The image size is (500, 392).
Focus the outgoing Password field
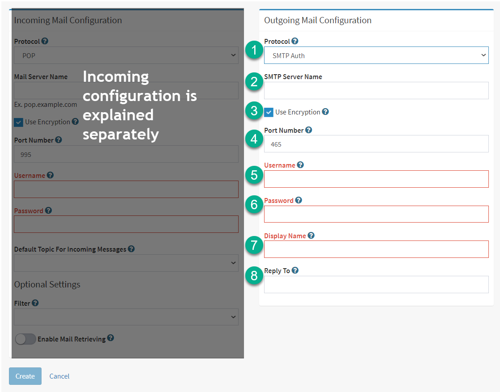(376, 214)
